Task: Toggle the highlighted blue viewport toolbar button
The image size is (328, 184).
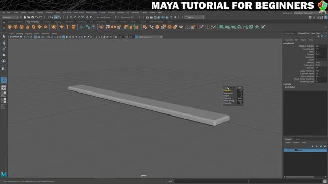Action: 64,37
